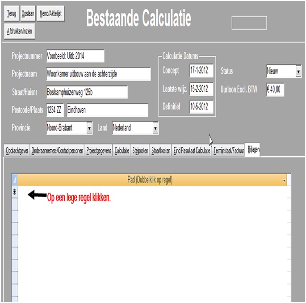Open the Memo/Aktielijst button
The height and width of the screenshot is (303, 306).
tap(51, 14)
